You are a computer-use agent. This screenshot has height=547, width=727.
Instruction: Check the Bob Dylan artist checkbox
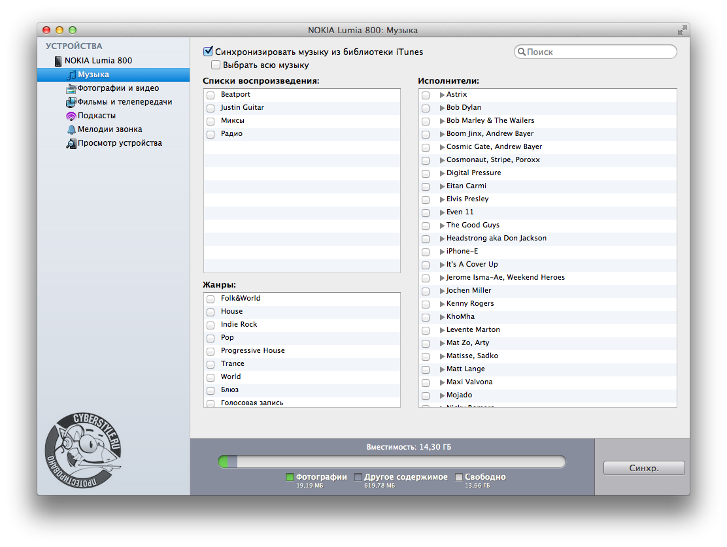coord(426,108)
